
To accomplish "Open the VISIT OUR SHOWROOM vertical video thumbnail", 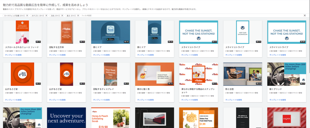I will 243,32.
